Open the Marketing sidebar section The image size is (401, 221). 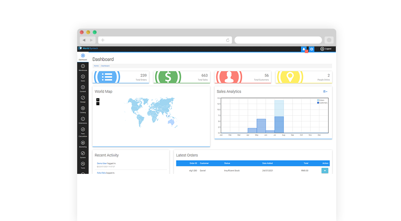pos(83,143)
